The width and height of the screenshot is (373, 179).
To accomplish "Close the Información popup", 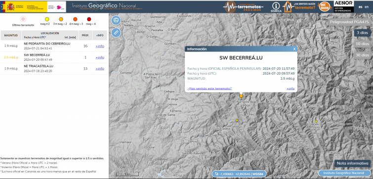I will pyautogui.click(x=294, y=49).
